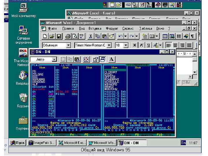Switch DN window to full screen icon
The height and width of the screenshot is (156, 208).
(x=86, y=59)
